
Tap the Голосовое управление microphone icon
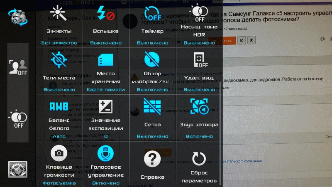[106, 153]
